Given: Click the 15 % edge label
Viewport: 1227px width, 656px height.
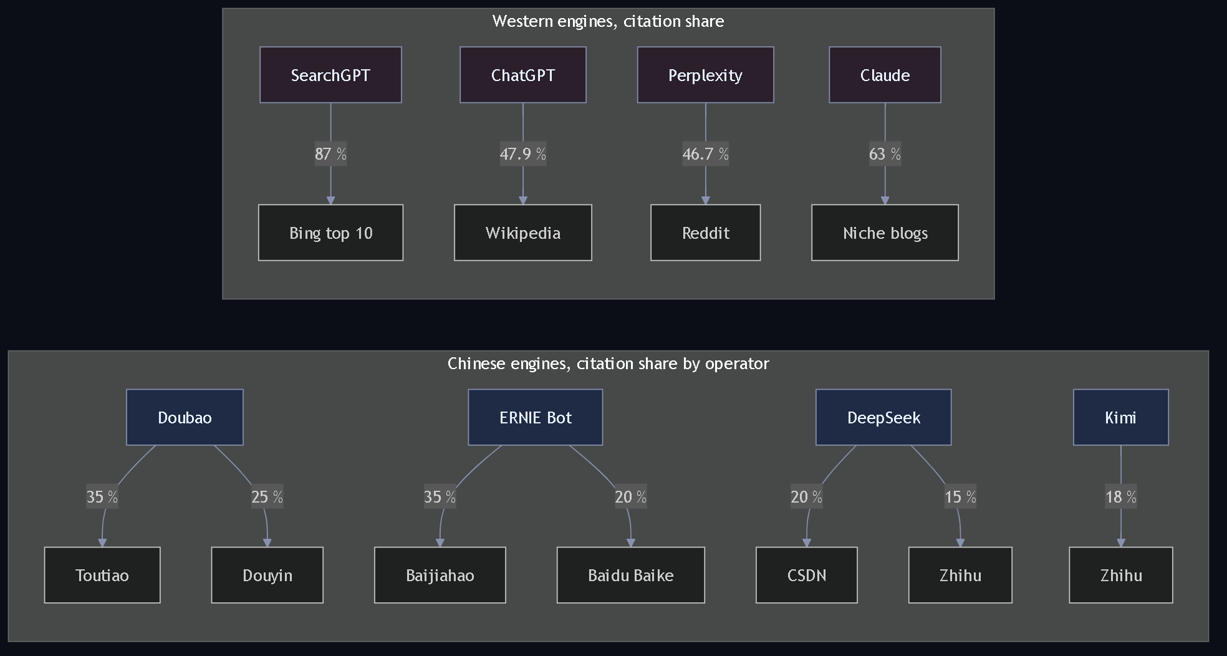Looking at the screenshot, I should 961,497.
